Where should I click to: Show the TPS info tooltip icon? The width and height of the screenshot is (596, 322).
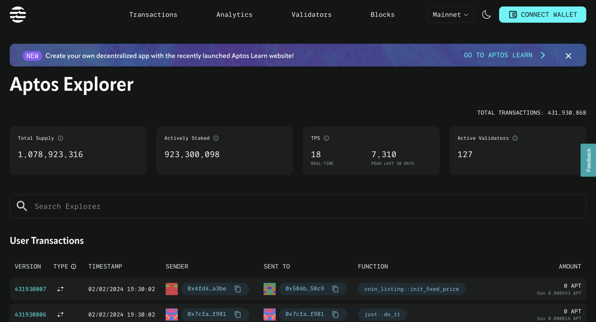pos(326,138)
